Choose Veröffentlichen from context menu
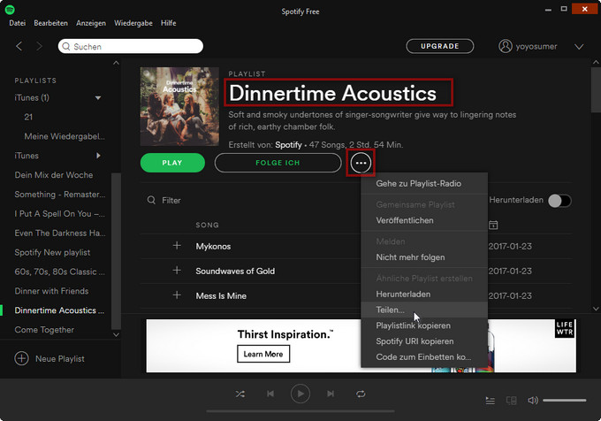This screenshot has height=421, width=601. click(424, 220)
